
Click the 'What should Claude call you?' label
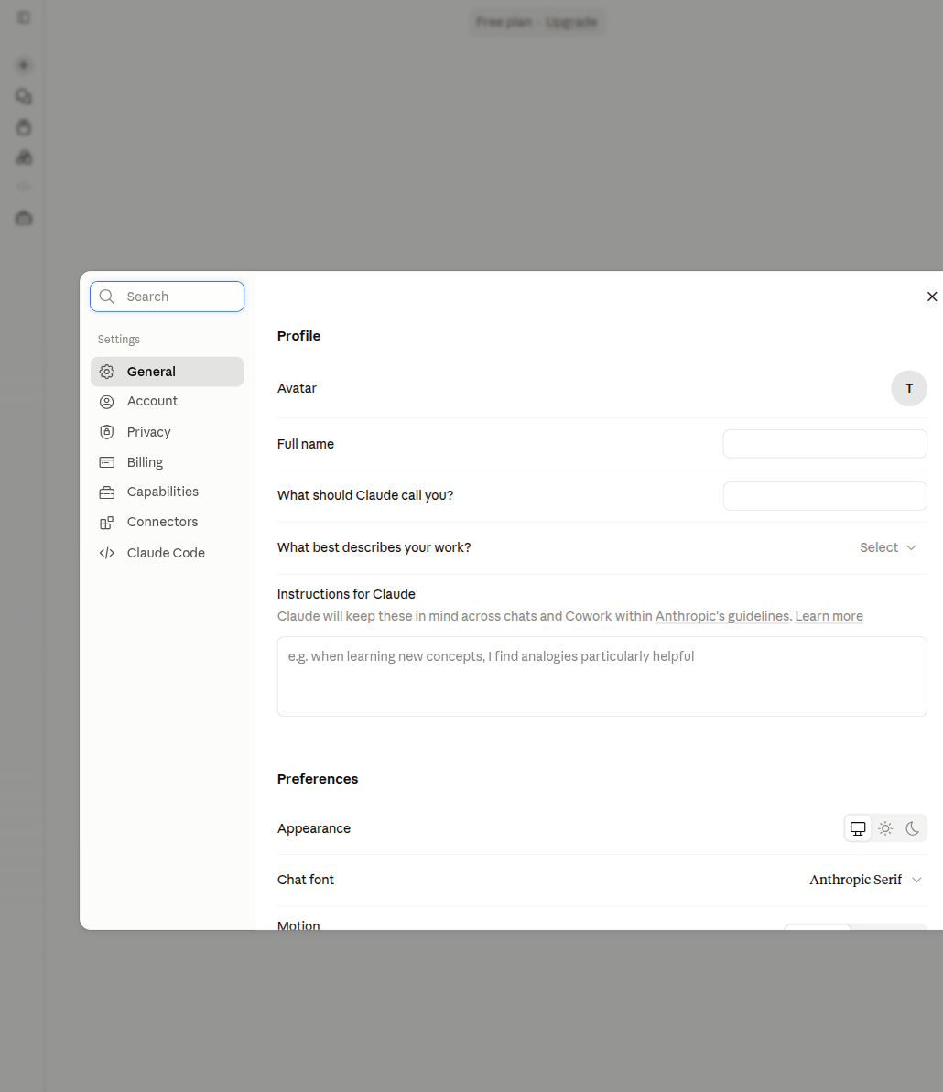pyautogui.click(x=365, y=496)
